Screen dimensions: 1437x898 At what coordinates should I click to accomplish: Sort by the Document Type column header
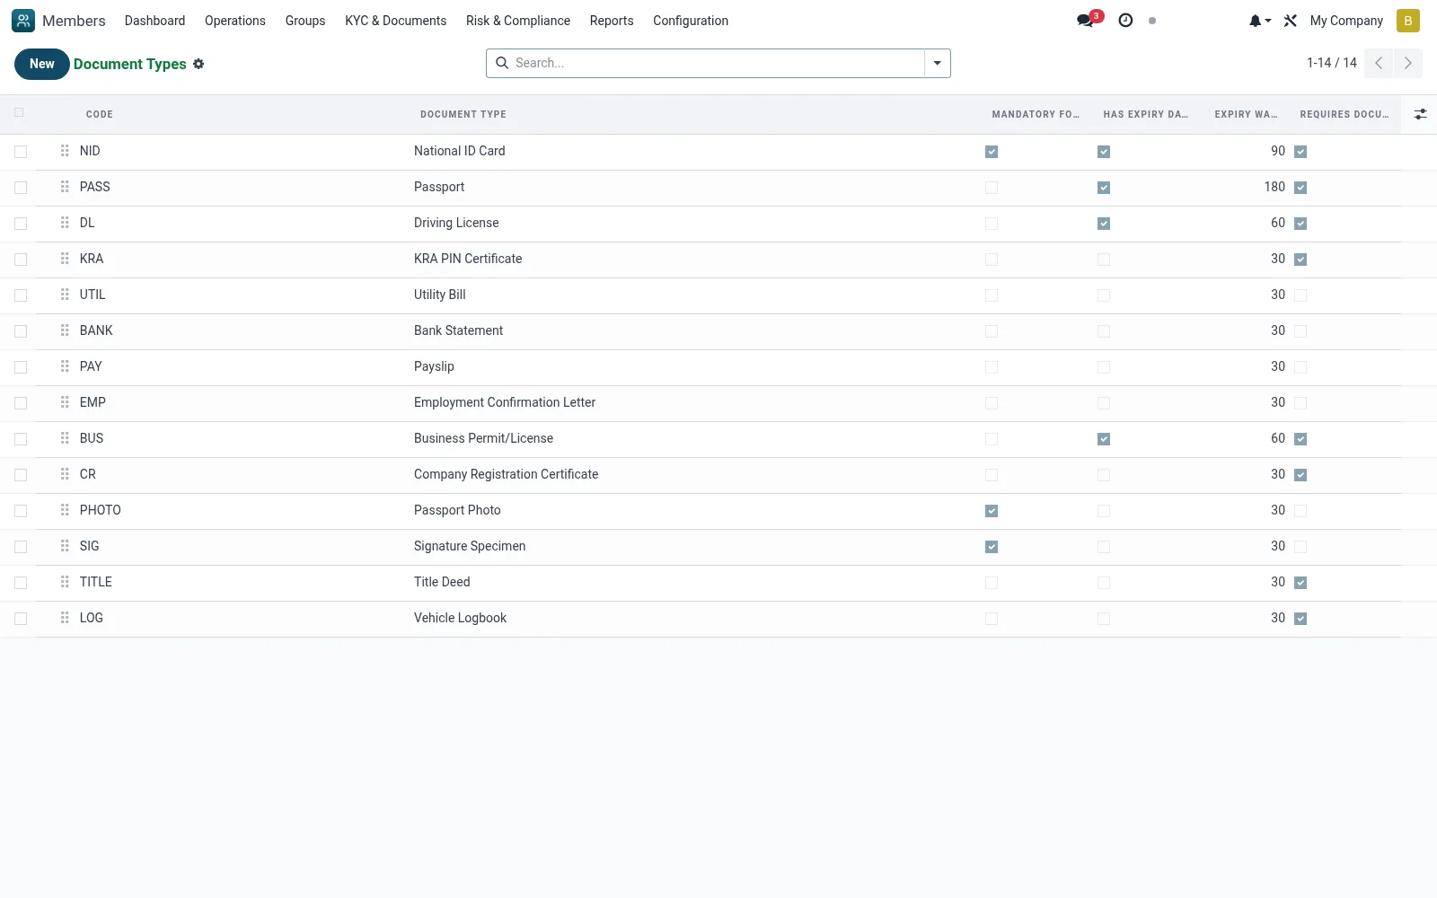[x=463, y=114]
